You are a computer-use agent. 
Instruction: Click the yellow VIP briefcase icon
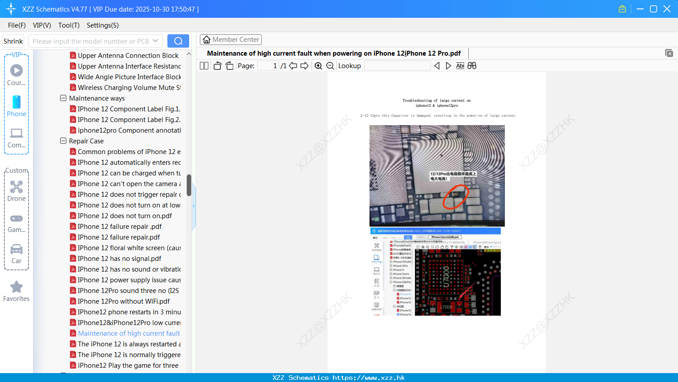tap(622, 9)
